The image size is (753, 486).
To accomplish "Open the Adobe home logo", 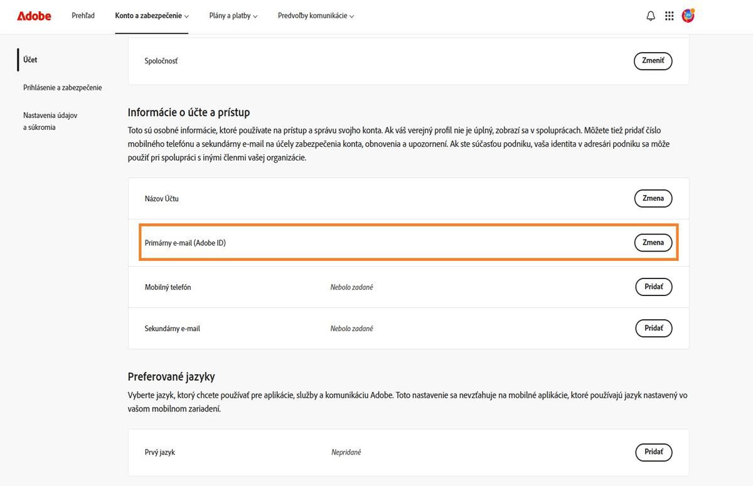I will click(34, 16).
